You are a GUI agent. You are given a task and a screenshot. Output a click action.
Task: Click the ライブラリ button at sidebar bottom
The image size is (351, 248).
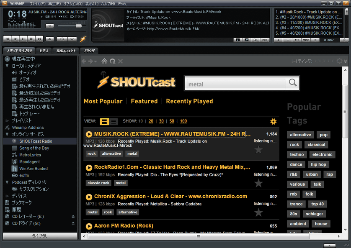click(x=40, y=236)
